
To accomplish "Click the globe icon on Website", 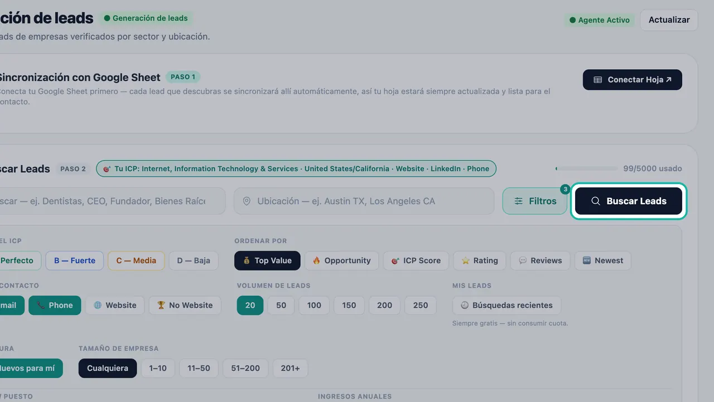I will (x=98, y=305).
